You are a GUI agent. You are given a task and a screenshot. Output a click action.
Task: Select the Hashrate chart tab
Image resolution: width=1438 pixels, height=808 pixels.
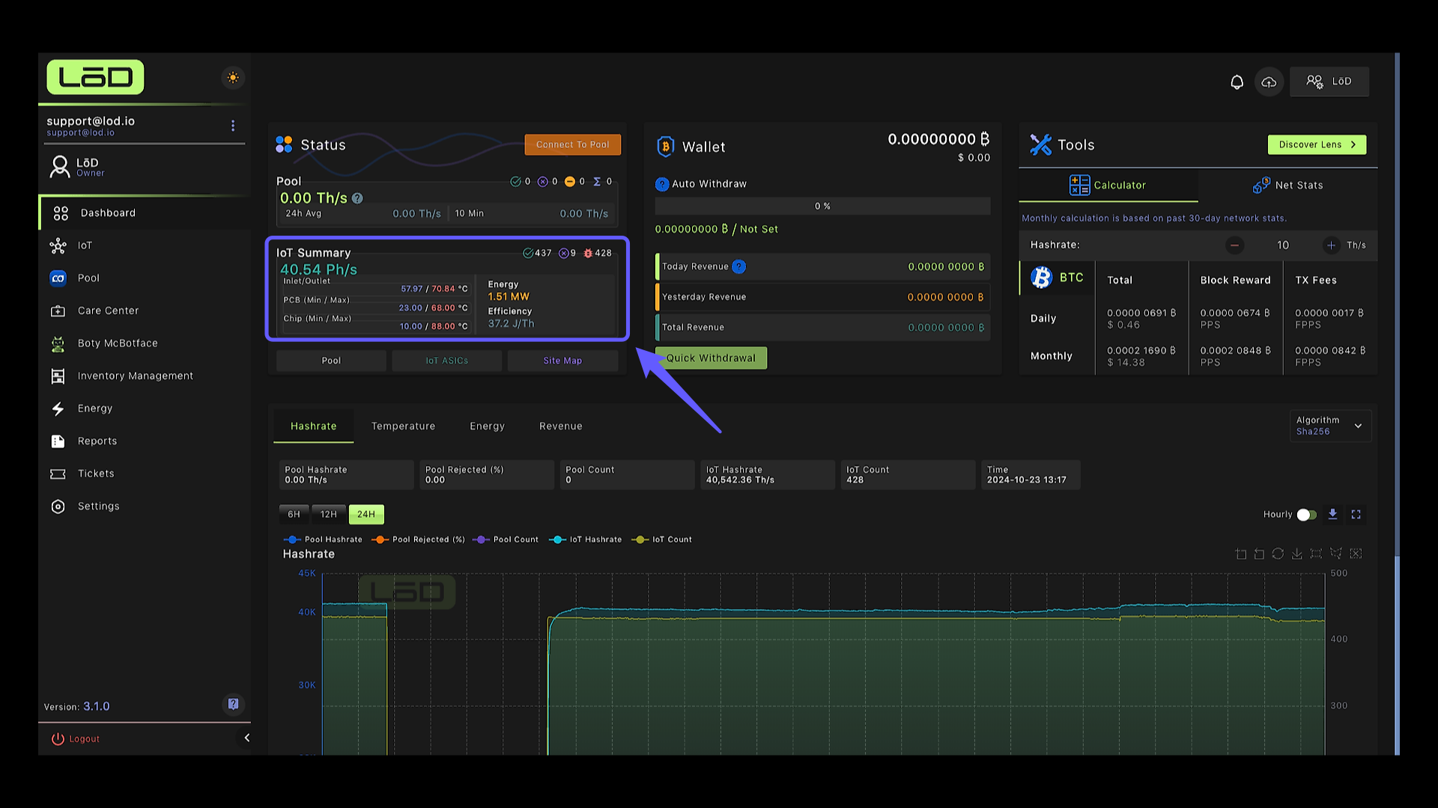pos(313,426)
